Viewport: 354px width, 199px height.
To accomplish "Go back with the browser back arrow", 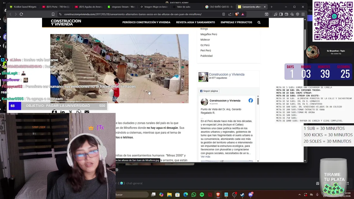I will click(10, 14).
